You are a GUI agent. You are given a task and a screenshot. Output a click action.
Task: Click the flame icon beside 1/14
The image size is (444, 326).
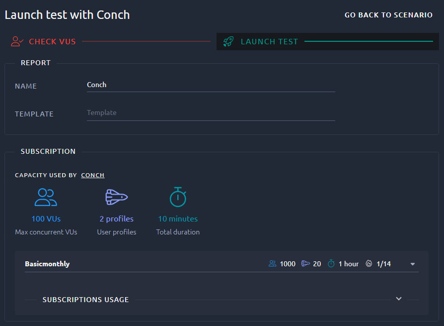[x=369, y=264]
